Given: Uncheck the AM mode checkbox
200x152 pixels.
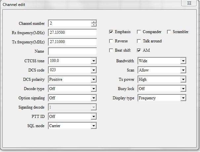Looking at the screenshot, I should [x=139, y=50].
